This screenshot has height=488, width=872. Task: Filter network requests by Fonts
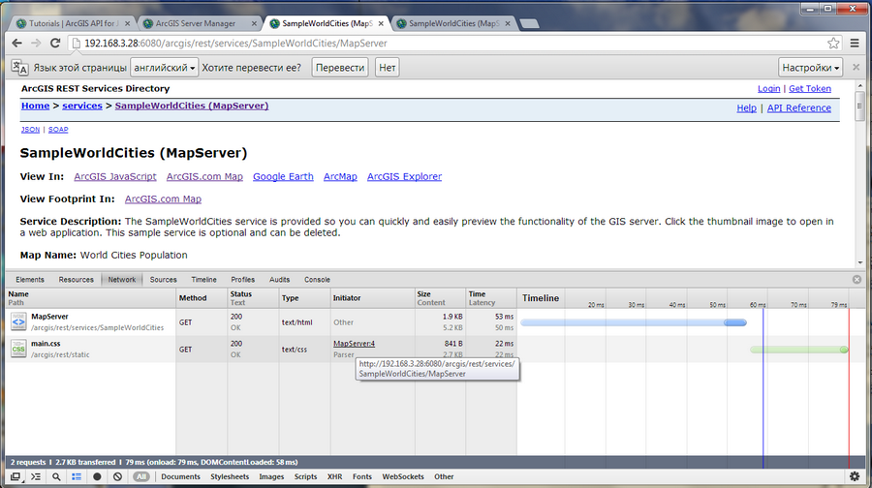point(362,476)
